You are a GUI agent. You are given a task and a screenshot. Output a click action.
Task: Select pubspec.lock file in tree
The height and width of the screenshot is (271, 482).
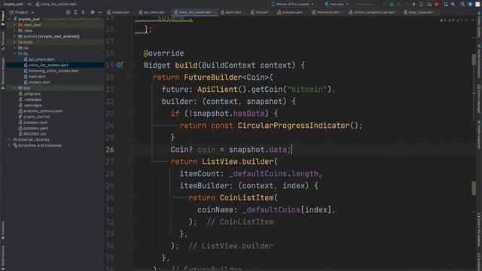[x=35, y=122]
